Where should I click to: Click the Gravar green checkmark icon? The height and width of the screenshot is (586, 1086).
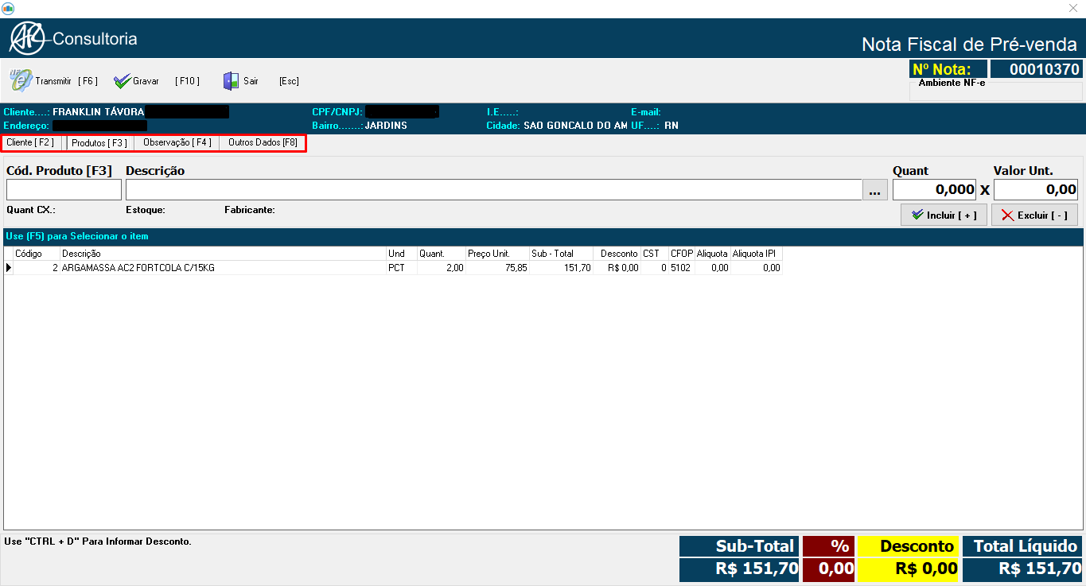122,81
